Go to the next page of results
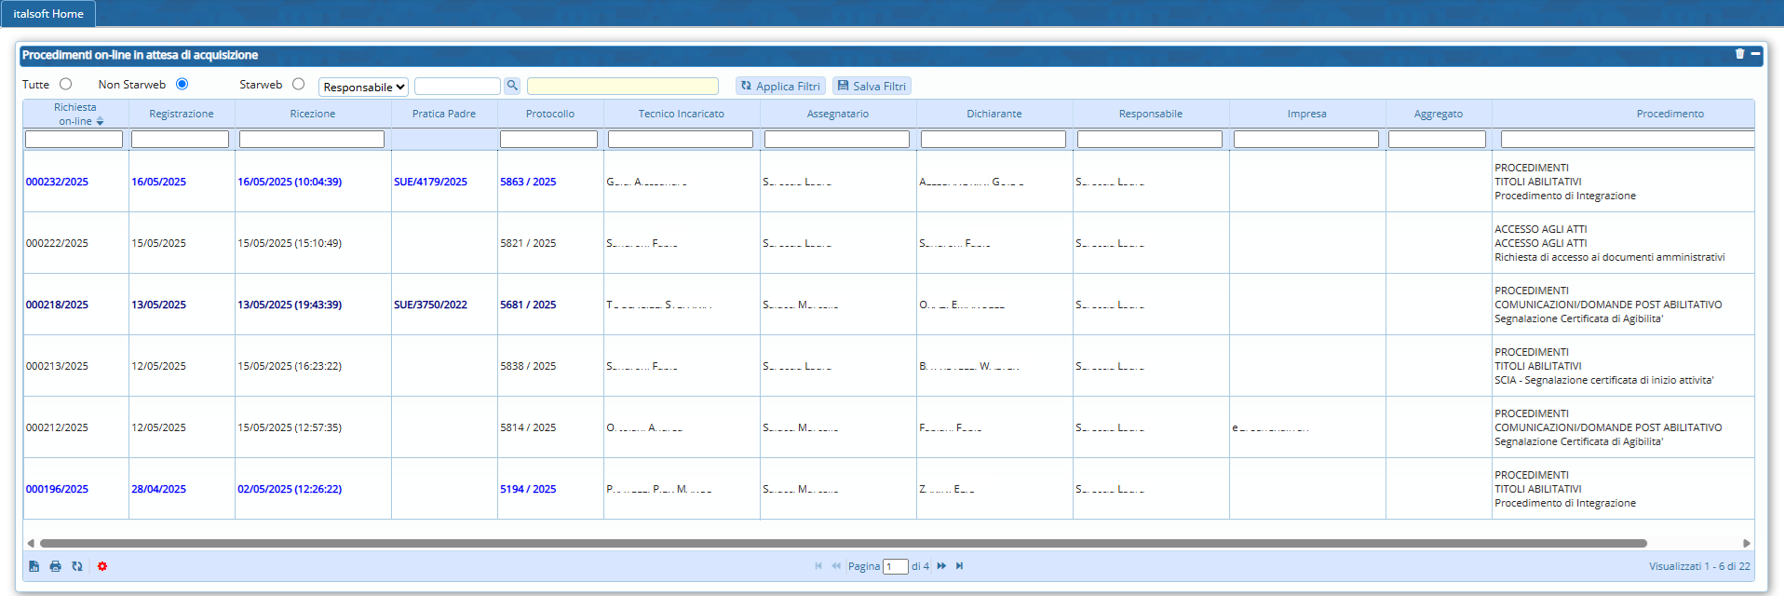The height and width of the screenshot is (596, 1784). click(941, 566)
